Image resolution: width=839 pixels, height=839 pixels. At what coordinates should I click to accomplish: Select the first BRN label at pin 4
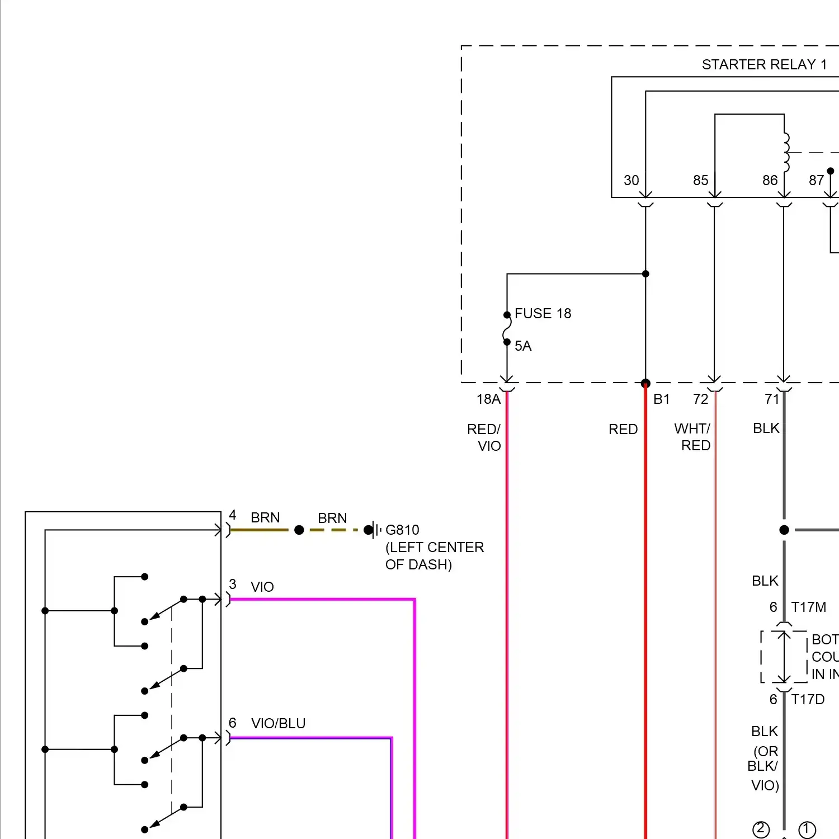point(265,517)
